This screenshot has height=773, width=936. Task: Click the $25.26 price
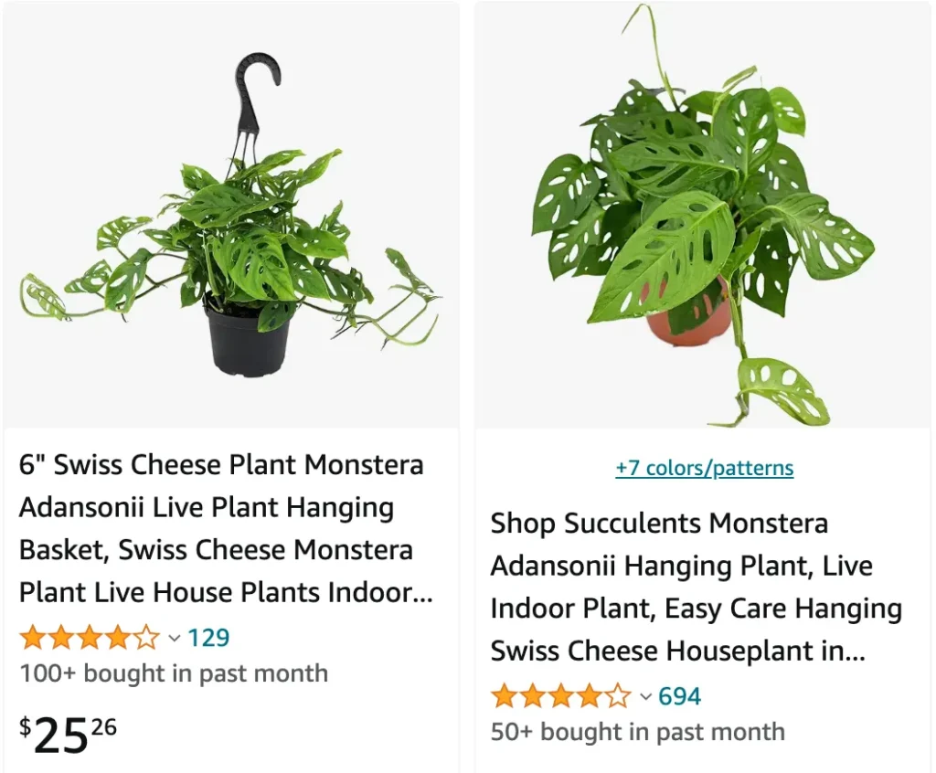tap(68, 735)
